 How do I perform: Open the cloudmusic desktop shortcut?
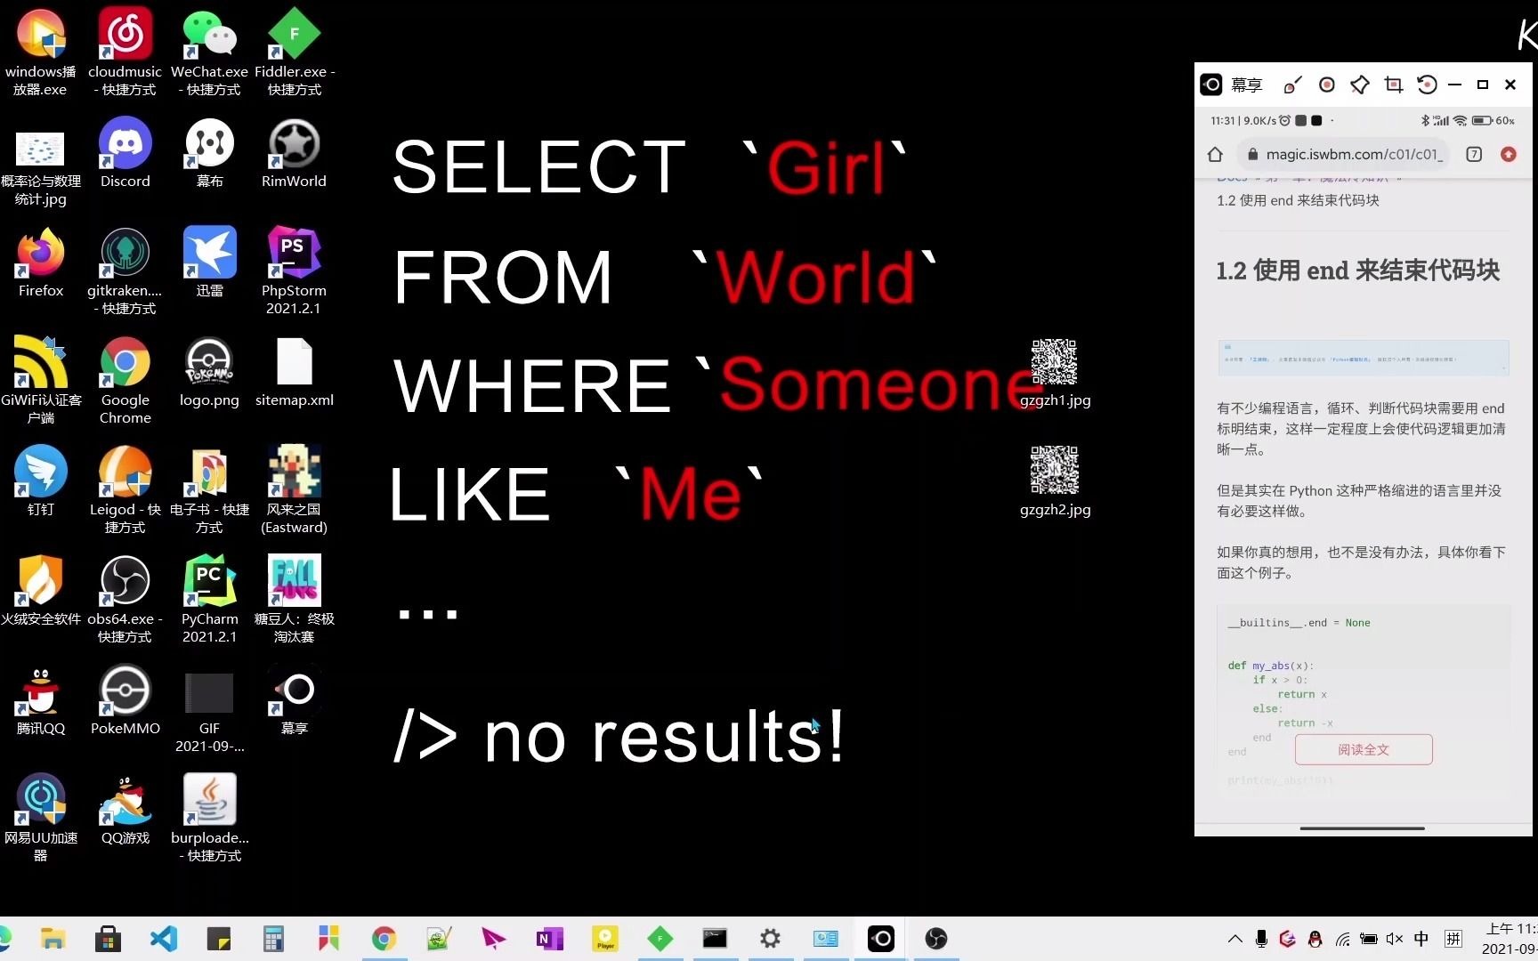point(125,52)
